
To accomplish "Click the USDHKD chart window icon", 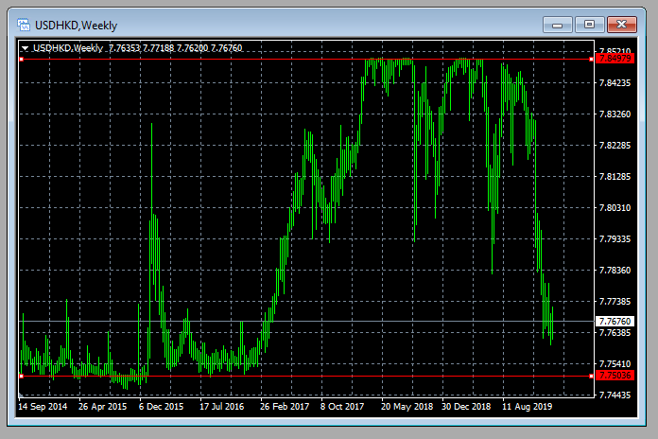I will coord(24,26).
